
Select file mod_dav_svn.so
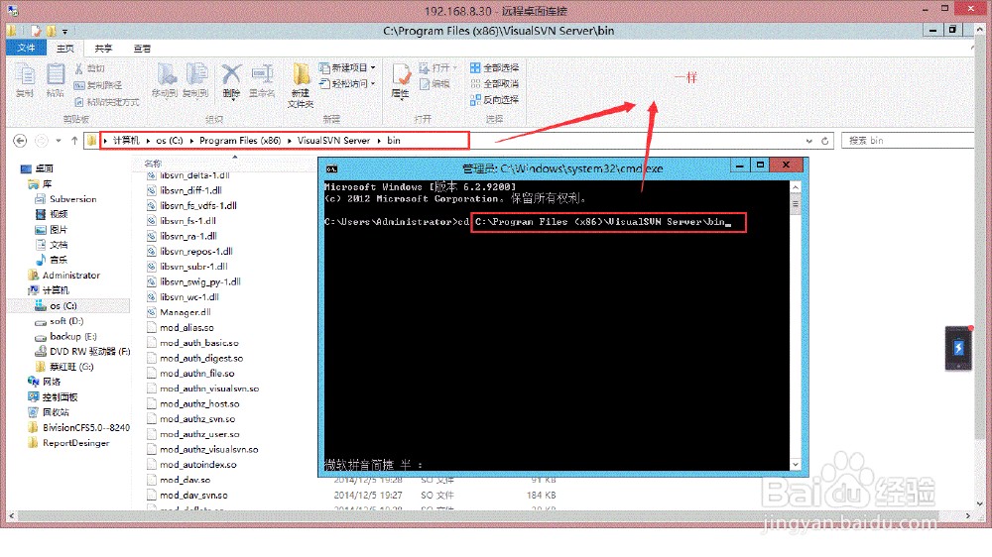[187, 495]
